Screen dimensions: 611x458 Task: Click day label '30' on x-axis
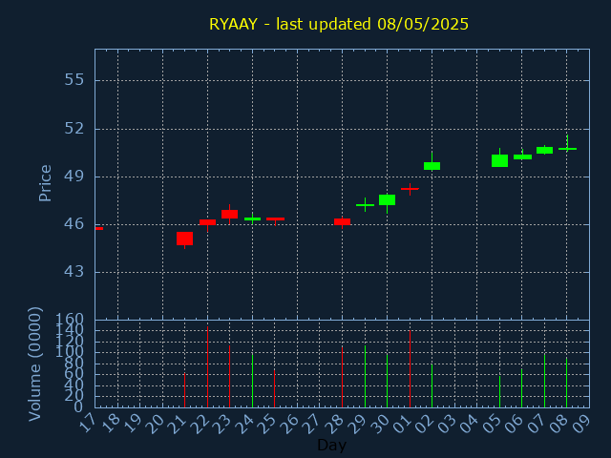380,423
